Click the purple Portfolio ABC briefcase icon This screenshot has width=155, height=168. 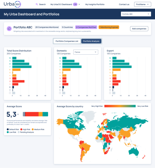(9, 29)
